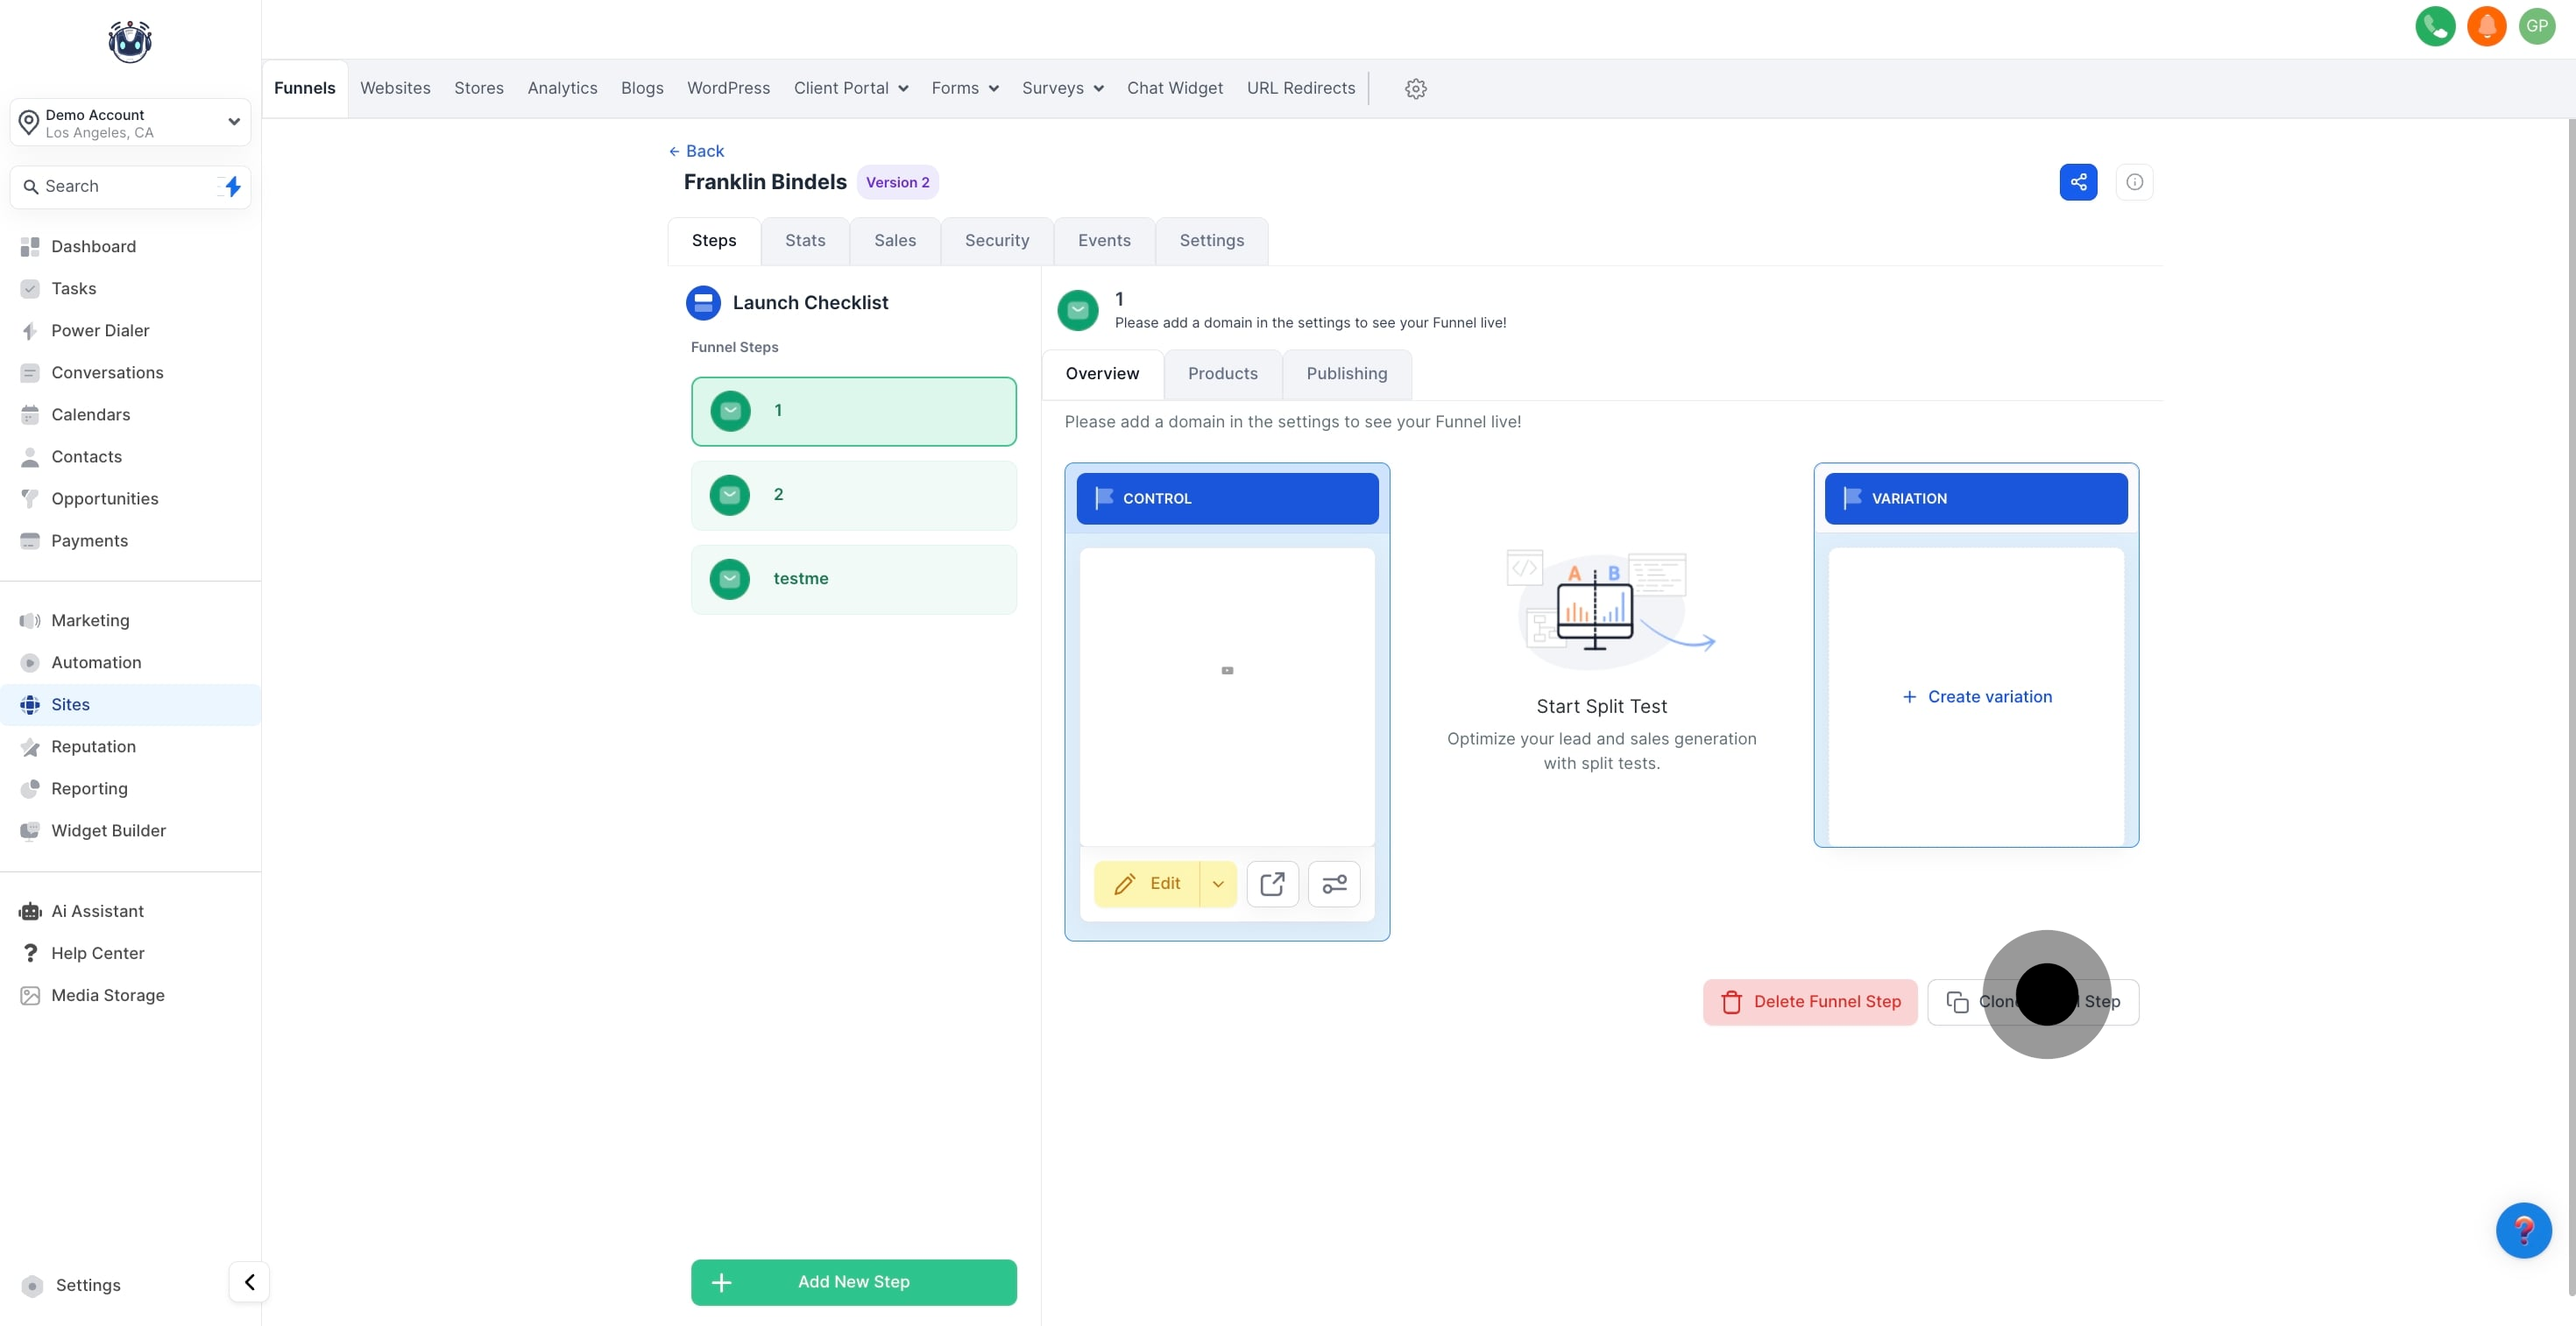
Task: Open control page settings sliders icon
Action: tap(1334, 884)
